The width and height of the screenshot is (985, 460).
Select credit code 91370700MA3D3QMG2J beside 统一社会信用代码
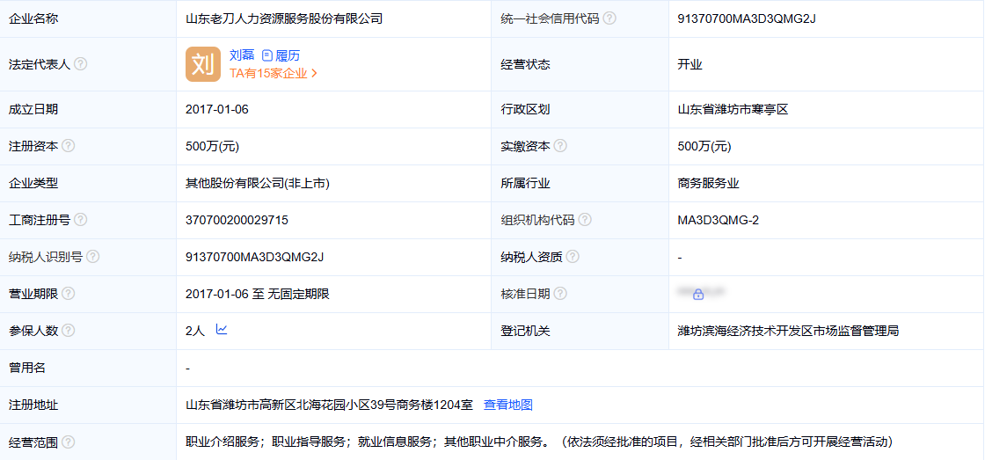point(747,18)
